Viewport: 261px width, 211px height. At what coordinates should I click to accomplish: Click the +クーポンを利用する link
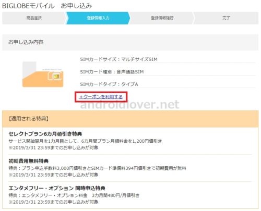(101, 97)
